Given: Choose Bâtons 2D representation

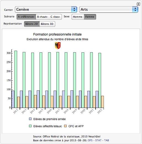Looking at the screenshot, I should (32, 24).
